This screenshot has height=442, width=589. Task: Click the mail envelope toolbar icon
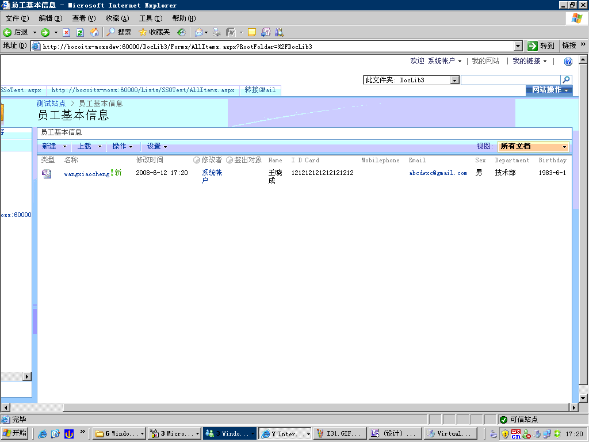pos(199,32)
